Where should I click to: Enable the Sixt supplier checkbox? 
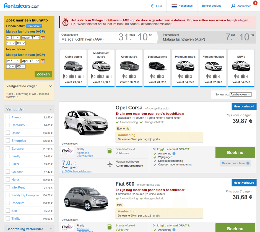(x=8, y=211)
